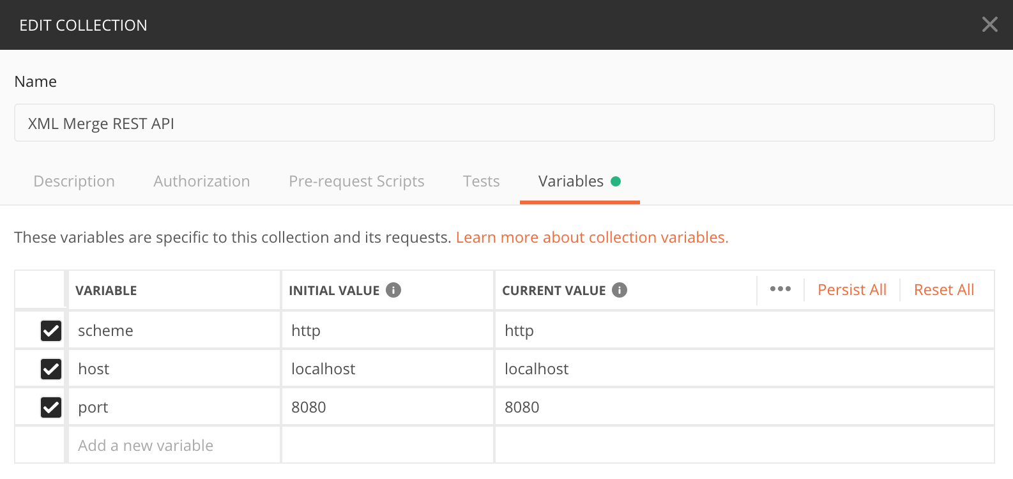The image size is (1013, 479).
Task: Select the Tests tab
Action: 481,181
